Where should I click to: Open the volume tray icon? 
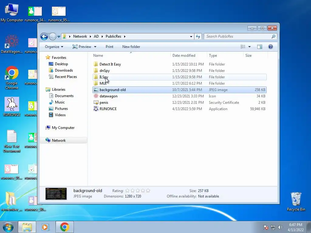coord(280,227)
